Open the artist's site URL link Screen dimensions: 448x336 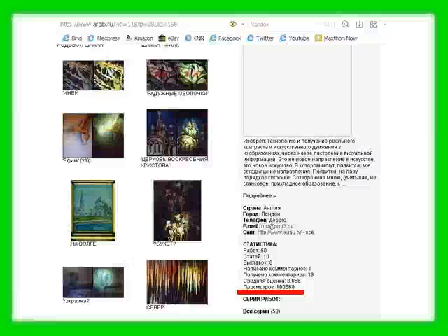tap(280, 232)
